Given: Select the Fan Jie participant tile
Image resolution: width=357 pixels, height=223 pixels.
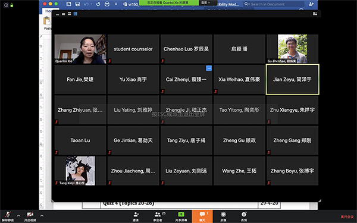Looking at the screenshot, I should 80,80.
